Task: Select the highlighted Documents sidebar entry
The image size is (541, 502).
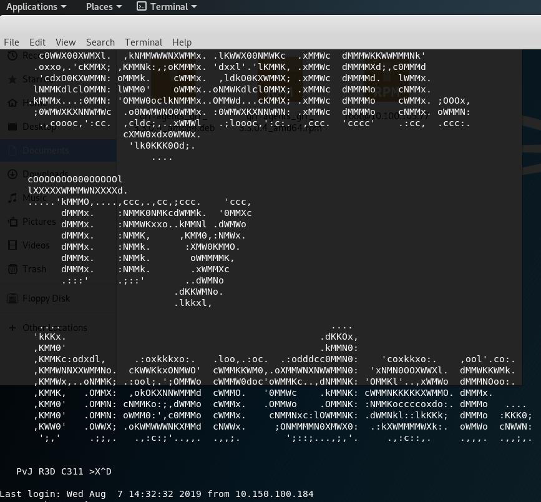Action: click(x=46, y=150)
